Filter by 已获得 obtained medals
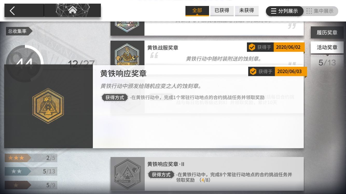The height and width of the screenshot is (194, 346). (222, 11)
